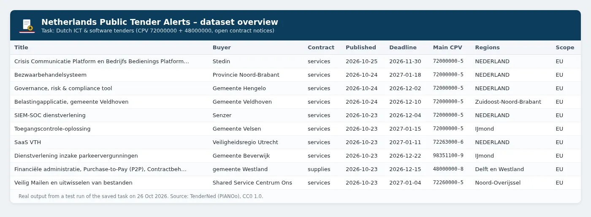
Task: Click CPV code 48000000-8
Action: [448, 169]
